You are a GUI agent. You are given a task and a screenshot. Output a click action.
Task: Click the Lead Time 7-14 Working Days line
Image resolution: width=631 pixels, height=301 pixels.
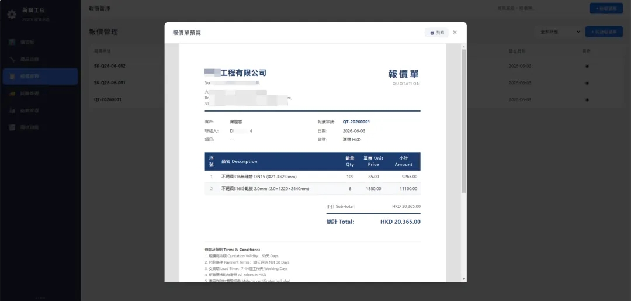coord(247,268)
